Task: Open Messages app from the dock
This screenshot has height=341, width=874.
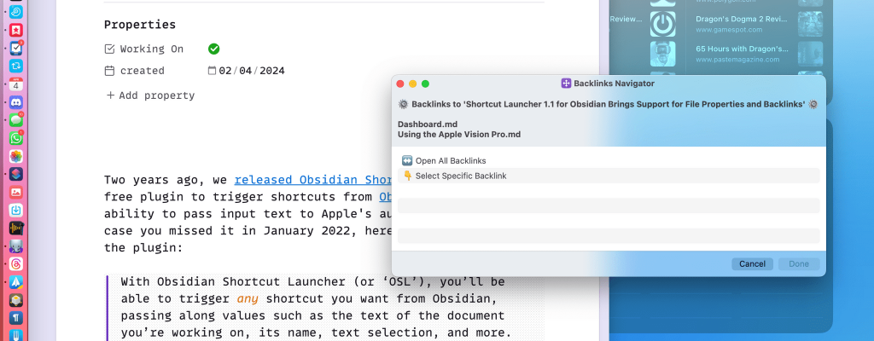Action: [16, 120]
